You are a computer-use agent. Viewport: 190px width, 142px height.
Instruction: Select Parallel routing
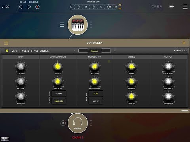59,101
